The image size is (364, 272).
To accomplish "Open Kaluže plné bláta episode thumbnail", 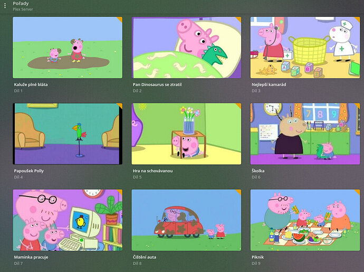I will click(68, 48).
